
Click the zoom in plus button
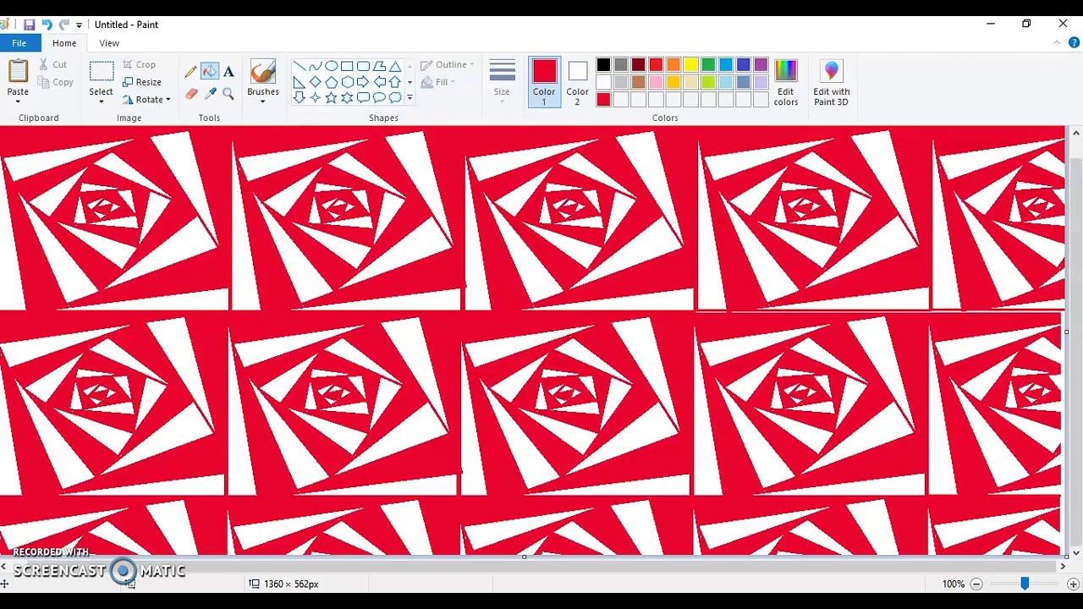coord(1073,584)
